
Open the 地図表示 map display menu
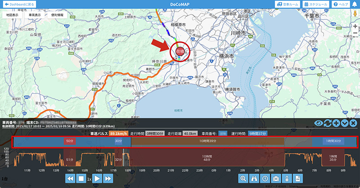click(x=13, y=15)
